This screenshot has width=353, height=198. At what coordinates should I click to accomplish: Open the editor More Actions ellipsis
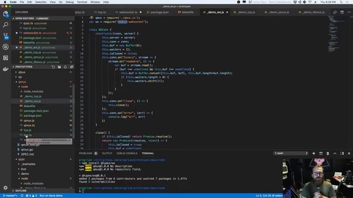pos(349,12)
